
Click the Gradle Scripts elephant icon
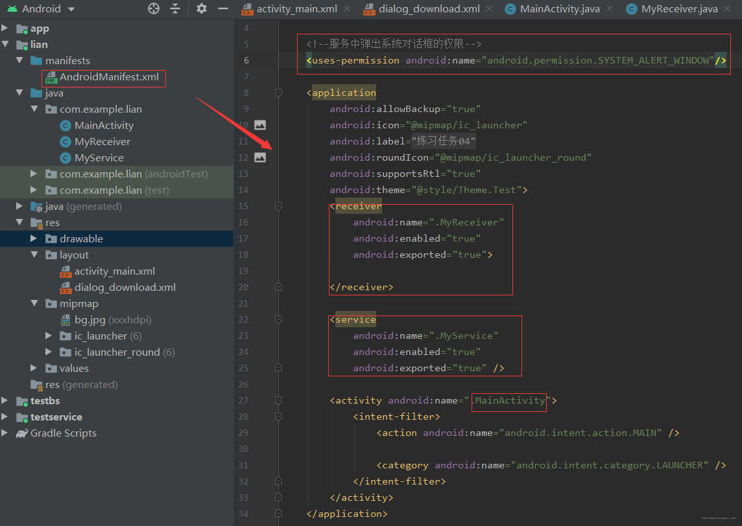[x=22, y=433]
